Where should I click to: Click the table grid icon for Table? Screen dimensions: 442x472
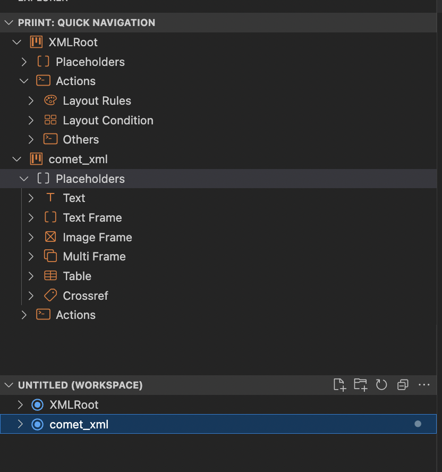[x=50, y=276]
